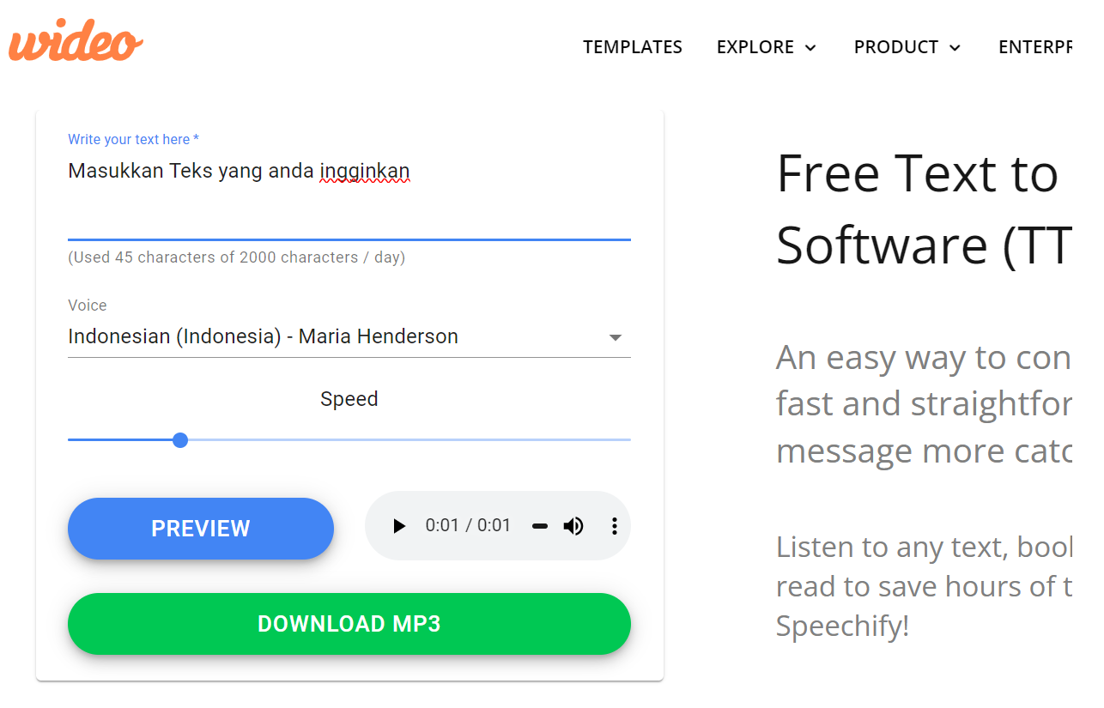Click the far right end of Speed slider

point(628,440)
